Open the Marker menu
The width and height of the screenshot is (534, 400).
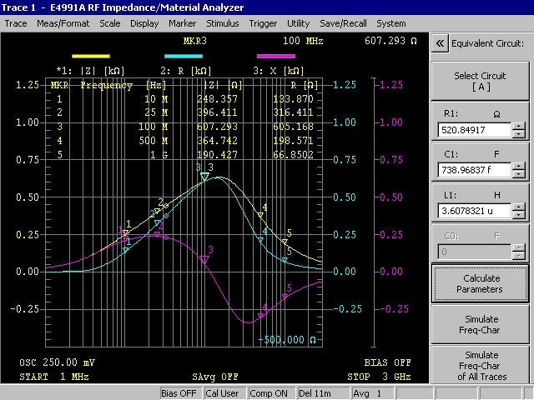coord(182,23)
